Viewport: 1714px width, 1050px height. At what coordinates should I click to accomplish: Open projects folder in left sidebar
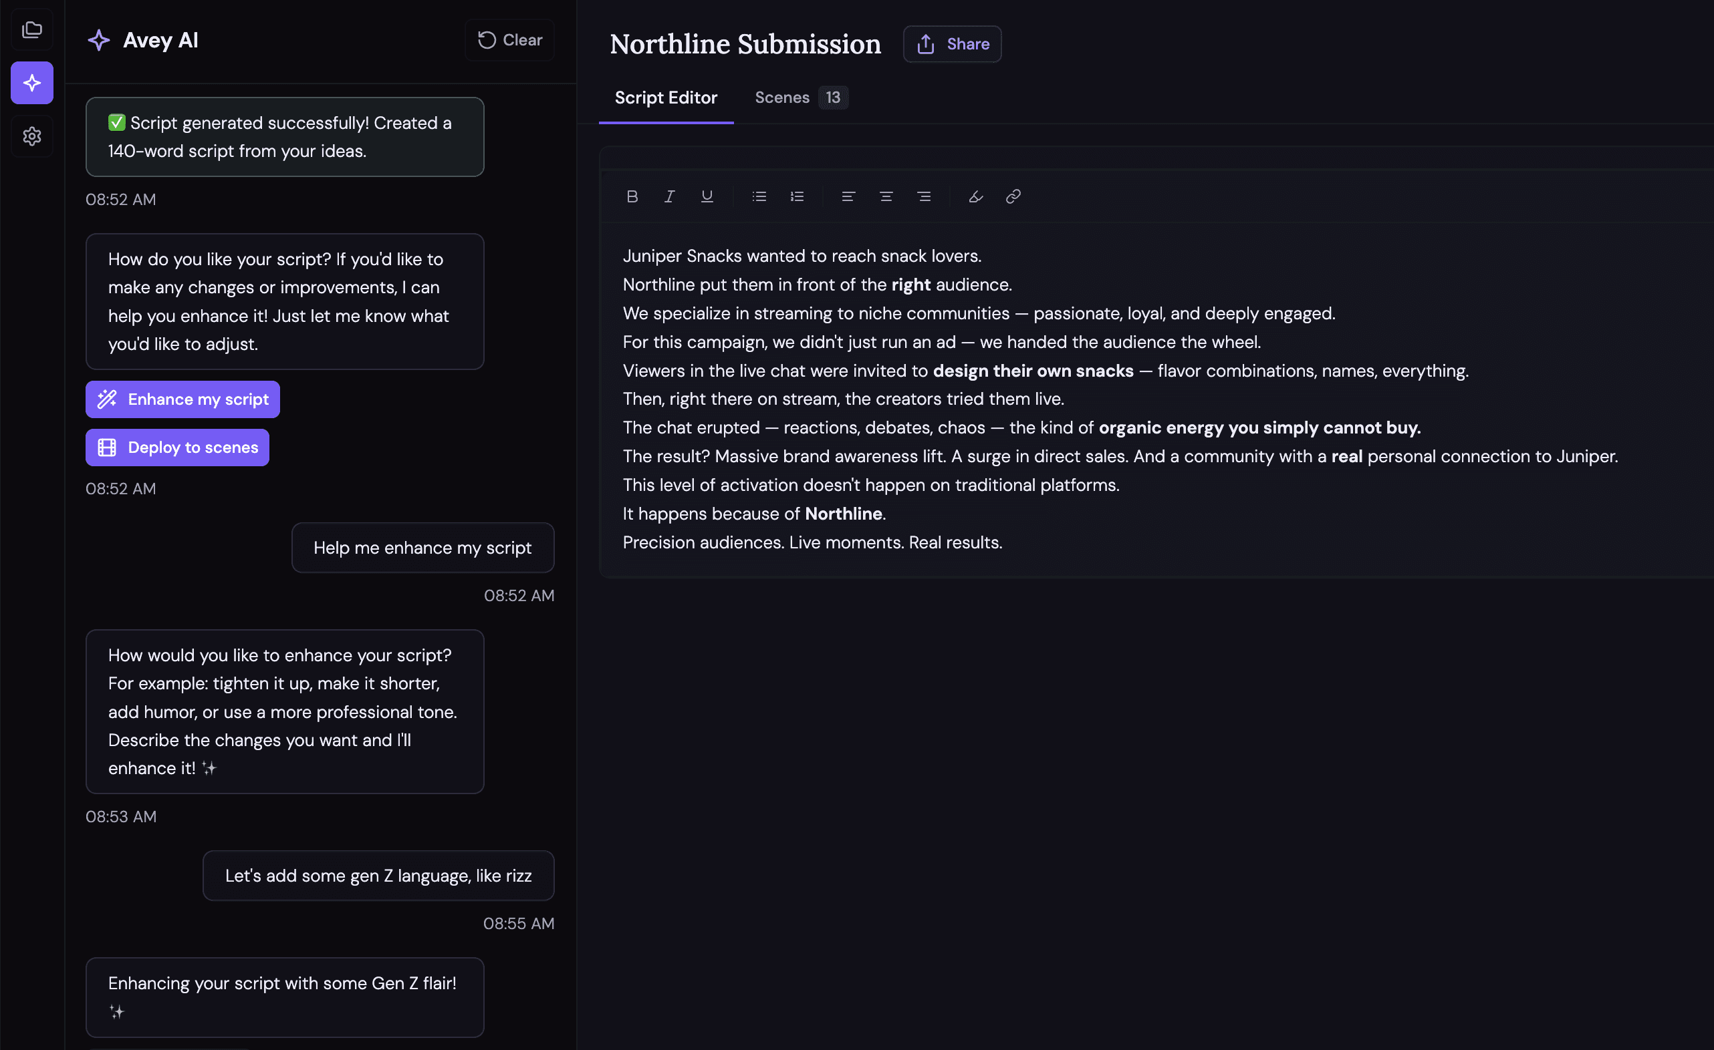(x=32, y=30)
